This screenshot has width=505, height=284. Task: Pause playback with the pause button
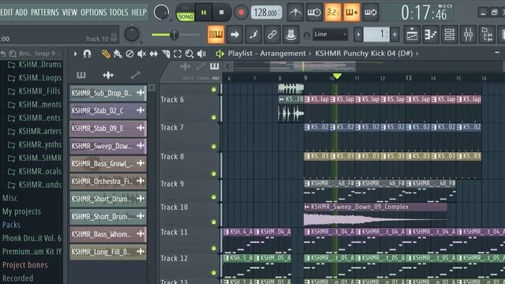click(x=204, y=13)
